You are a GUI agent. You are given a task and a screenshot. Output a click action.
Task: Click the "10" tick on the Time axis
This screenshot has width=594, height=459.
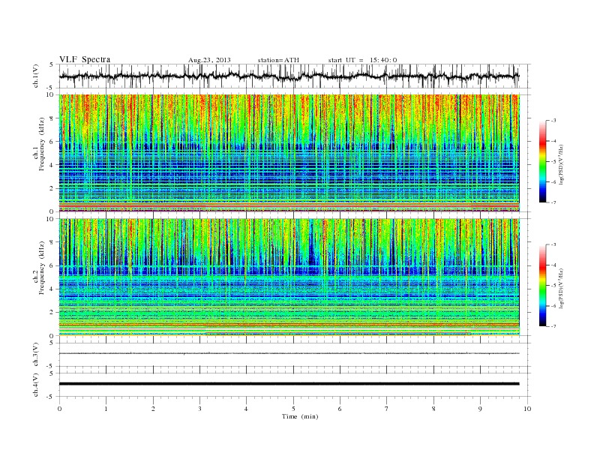527,409
